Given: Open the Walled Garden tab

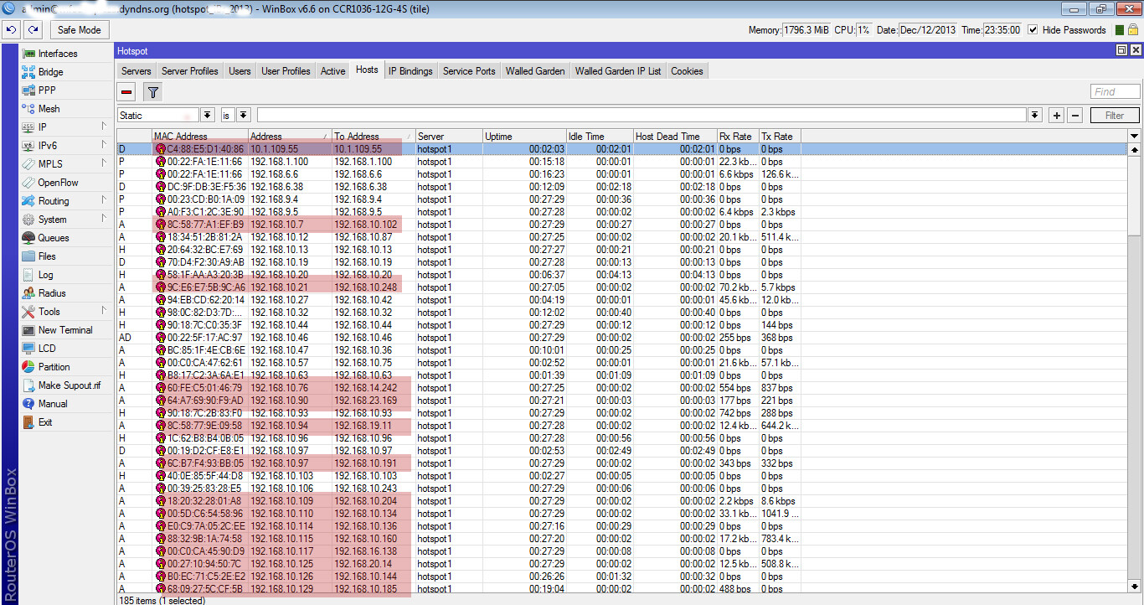Looking at the screenshot, I should point(534,70).
